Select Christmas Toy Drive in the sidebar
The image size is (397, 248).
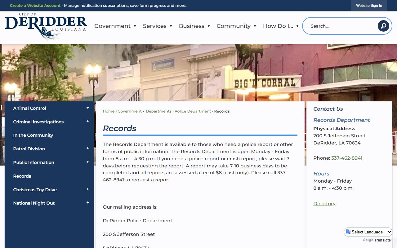(35, 190)
